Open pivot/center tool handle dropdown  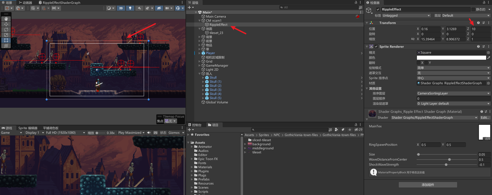click(9, 8)
